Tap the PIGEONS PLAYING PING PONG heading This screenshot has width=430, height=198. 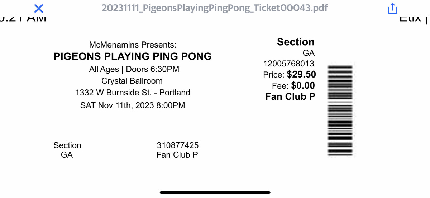coord(133,56)
